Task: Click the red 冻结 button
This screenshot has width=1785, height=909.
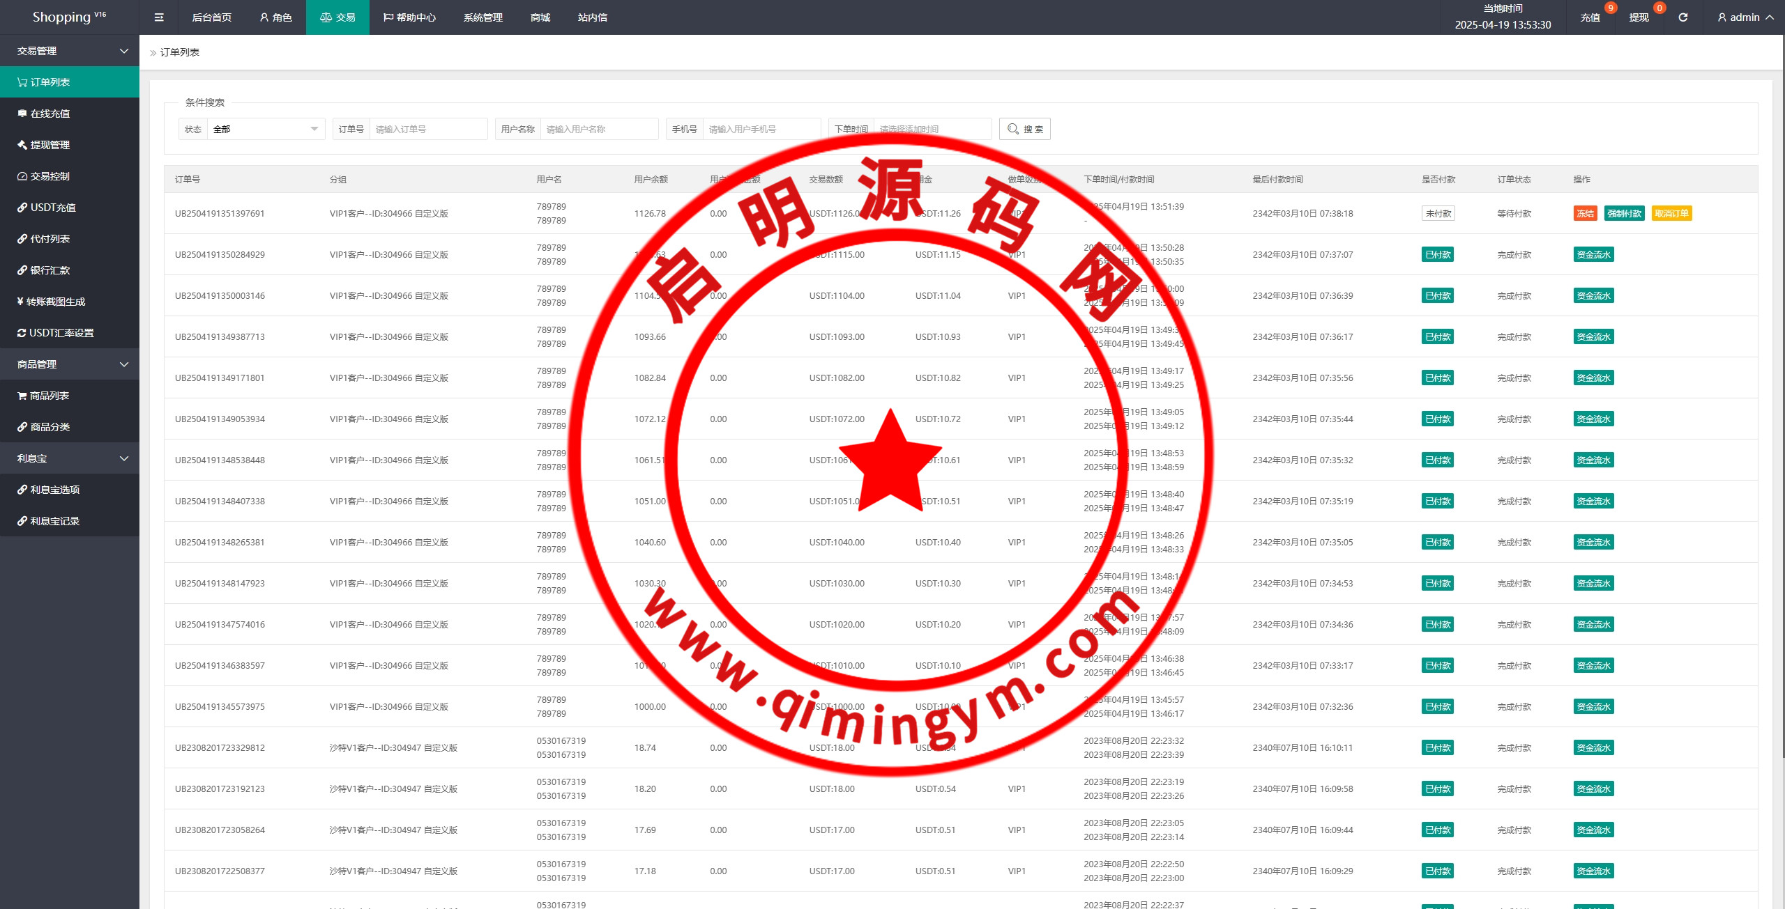Action: pos(1585,214)
